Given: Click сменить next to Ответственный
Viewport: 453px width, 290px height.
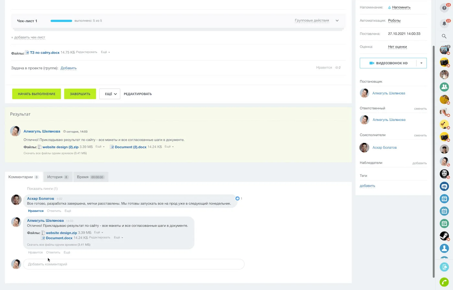Looking at the screenshot, I should (x=420, y=109).
